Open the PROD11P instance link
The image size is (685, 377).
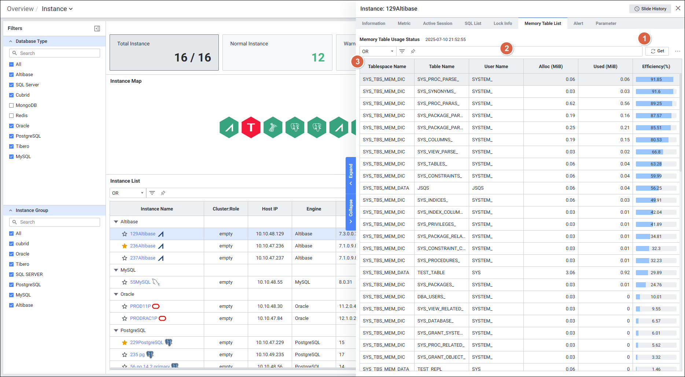point(140,306)
